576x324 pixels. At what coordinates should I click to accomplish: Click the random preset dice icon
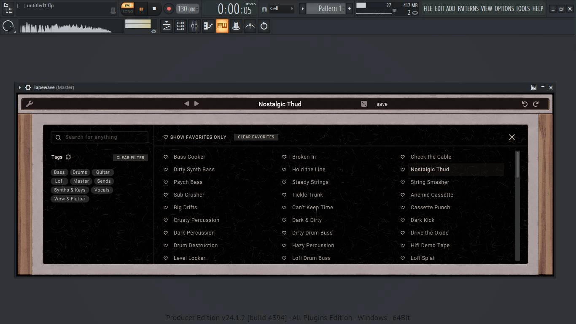(364, 104)
